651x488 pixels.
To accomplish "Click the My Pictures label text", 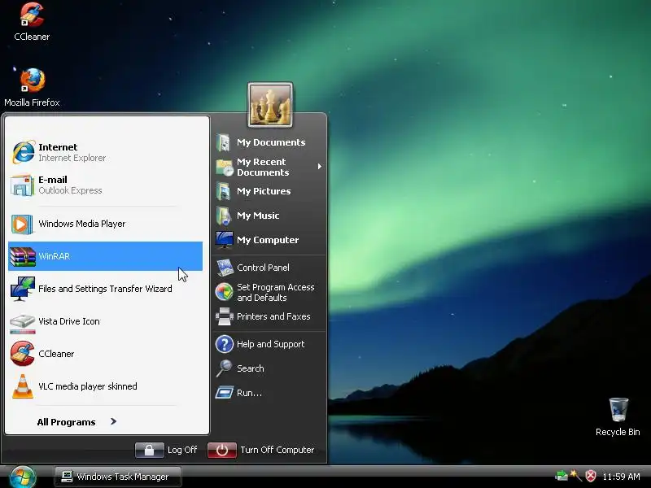I will click(264, 191).
